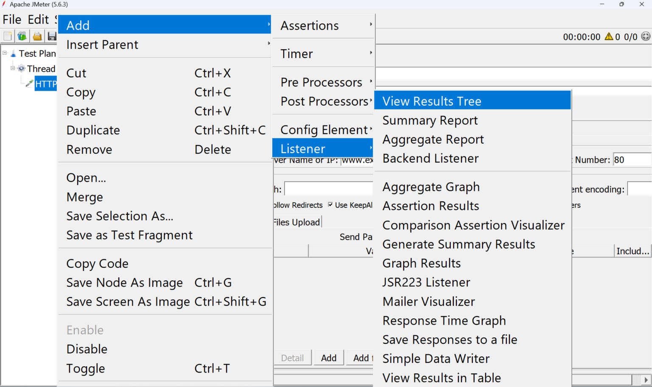Click the gray thread status circle icon
This screenshot has height=387, width=652.
pyautogui.click(x=646, y=36)
